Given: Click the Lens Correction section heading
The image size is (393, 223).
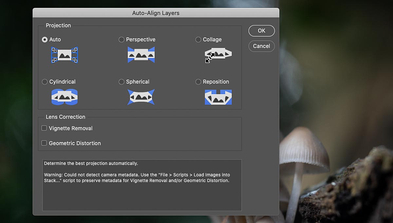Looking at the screenshot, I should [65, 117].
